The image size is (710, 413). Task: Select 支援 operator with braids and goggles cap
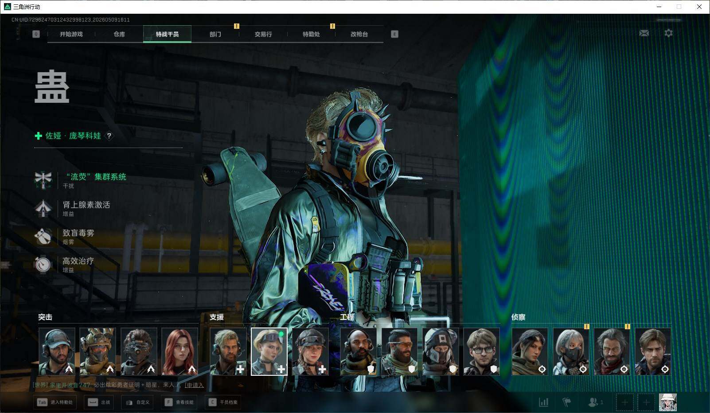[310, 351]
